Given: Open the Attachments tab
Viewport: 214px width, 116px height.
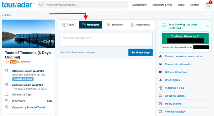Looking at the screenshot, I should (140, 25).
